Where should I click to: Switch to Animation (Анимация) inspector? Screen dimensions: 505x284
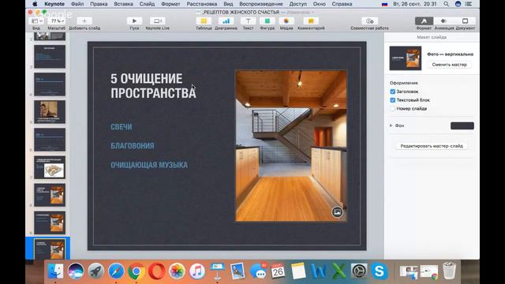(x=443, y=21)
